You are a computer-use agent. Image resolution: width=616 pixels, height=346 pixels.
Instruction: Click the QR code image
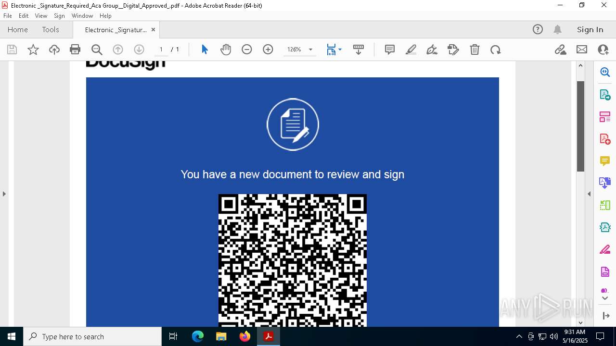click(x=293, y=260)
